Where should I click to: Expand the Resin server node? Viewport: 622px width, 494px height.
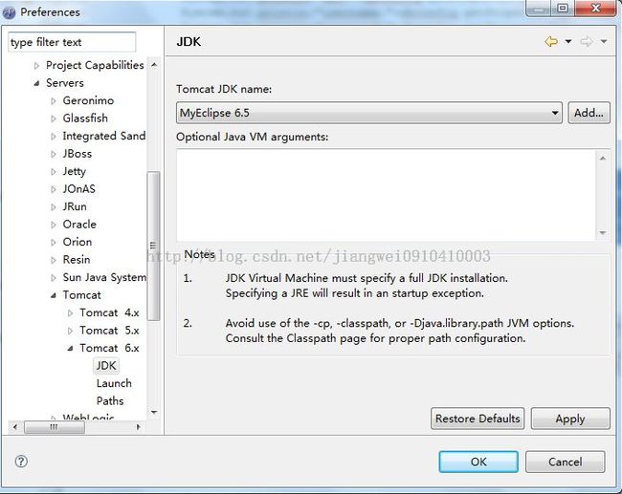point(54,260)
